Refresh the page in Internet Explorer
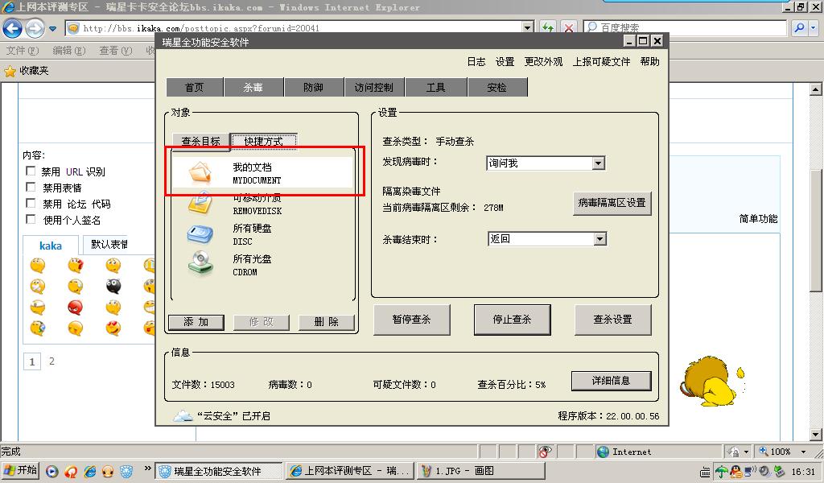824x483 pixels. point(548,28)
